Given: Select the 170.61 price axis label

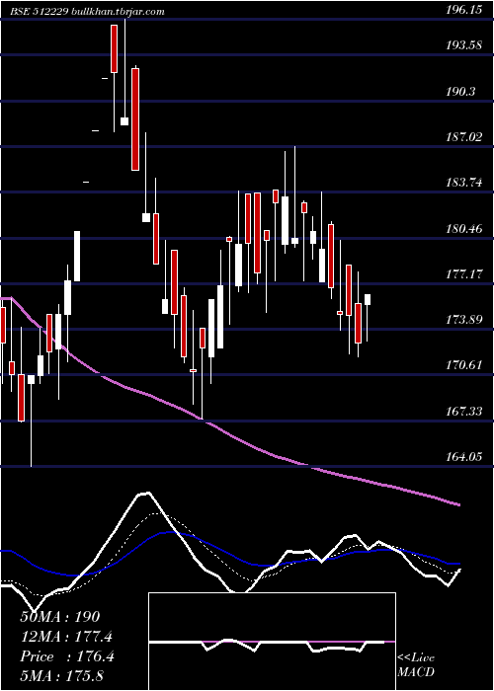Looking at the screenshot, I should (463, 365).
